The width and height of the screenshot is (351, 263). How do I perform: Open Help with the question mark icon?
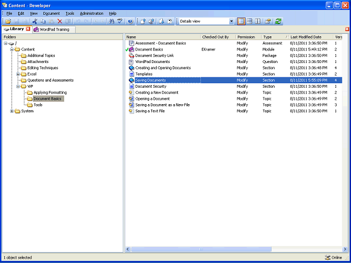pyautogui.click(x=131, y=21)
